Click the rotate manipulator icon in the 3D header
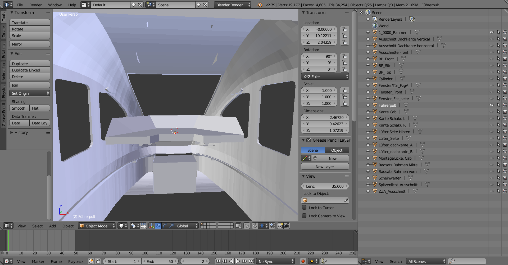Viewport: 508px width, 265px height. [165, 226]
